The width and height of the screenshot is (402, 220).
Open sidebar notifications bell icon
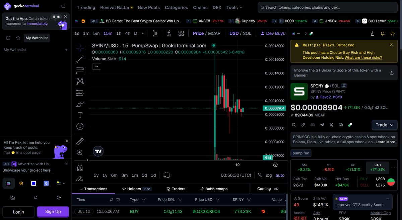(36, 198)
